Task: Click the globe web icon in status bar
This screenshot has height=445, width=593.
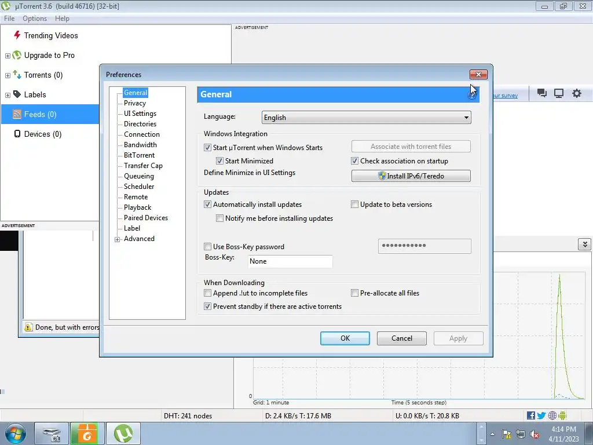Action: pos(552,415)
